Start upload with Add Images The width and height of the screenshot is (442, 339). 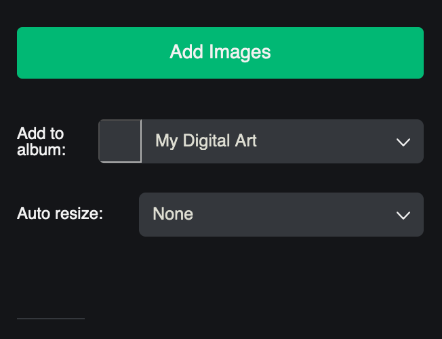point(220,53)
